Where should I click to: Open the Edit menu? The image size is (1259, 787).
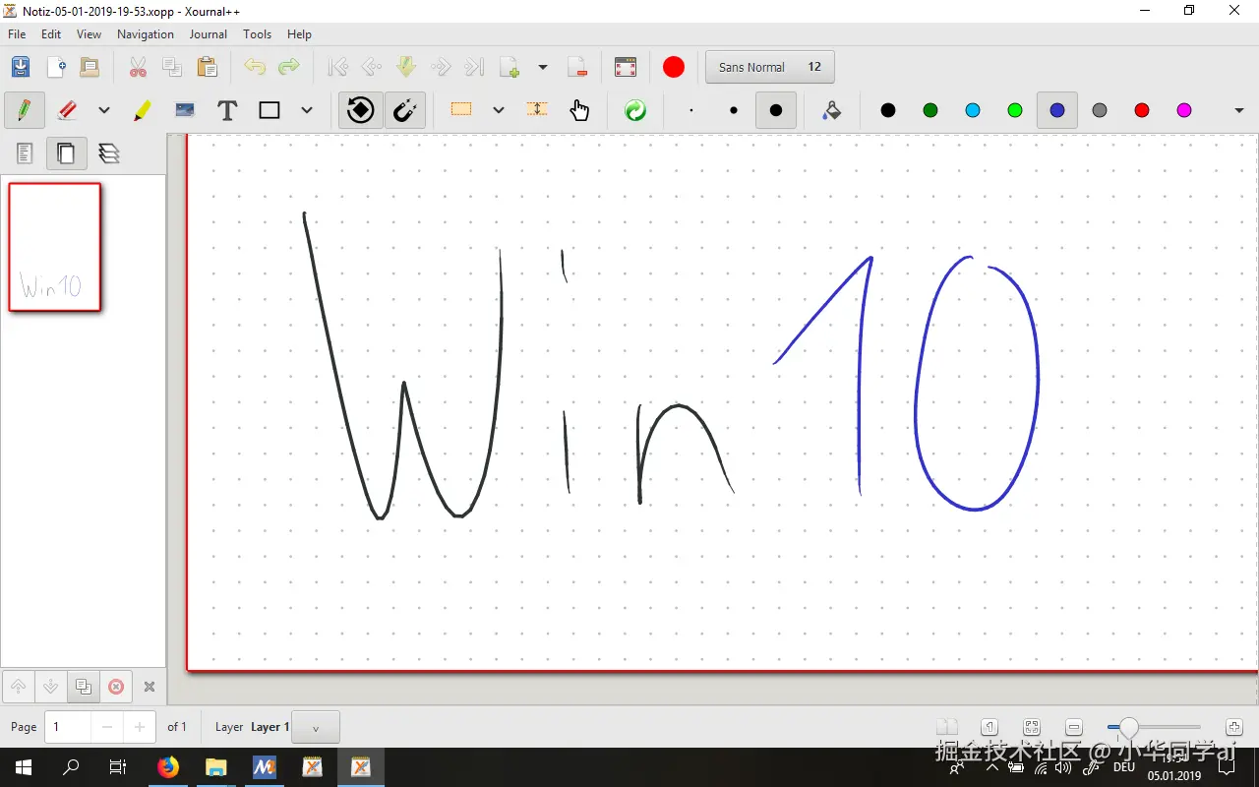coord(51,33)
